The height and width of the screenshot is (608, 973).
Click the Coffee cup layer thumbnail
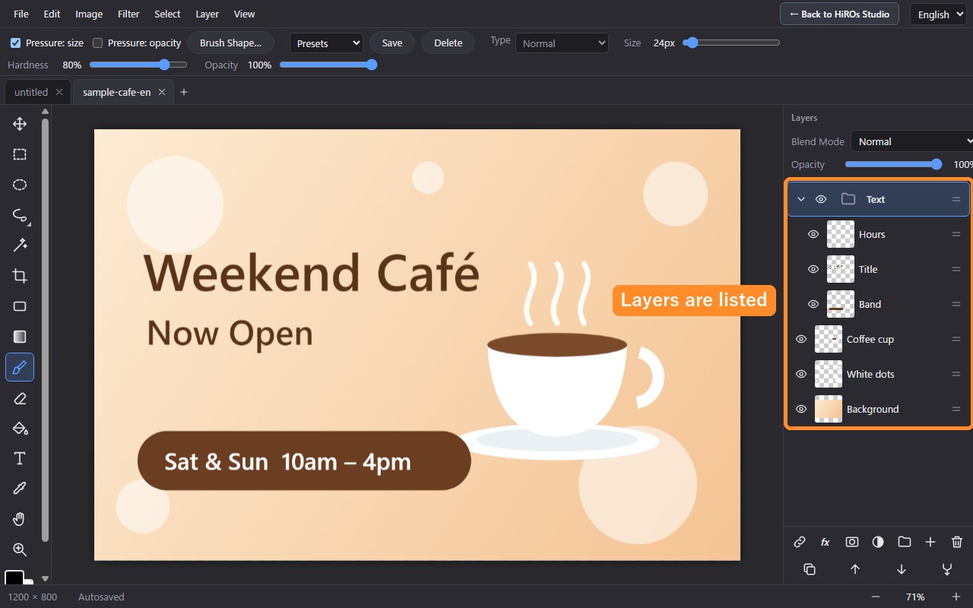829,339
